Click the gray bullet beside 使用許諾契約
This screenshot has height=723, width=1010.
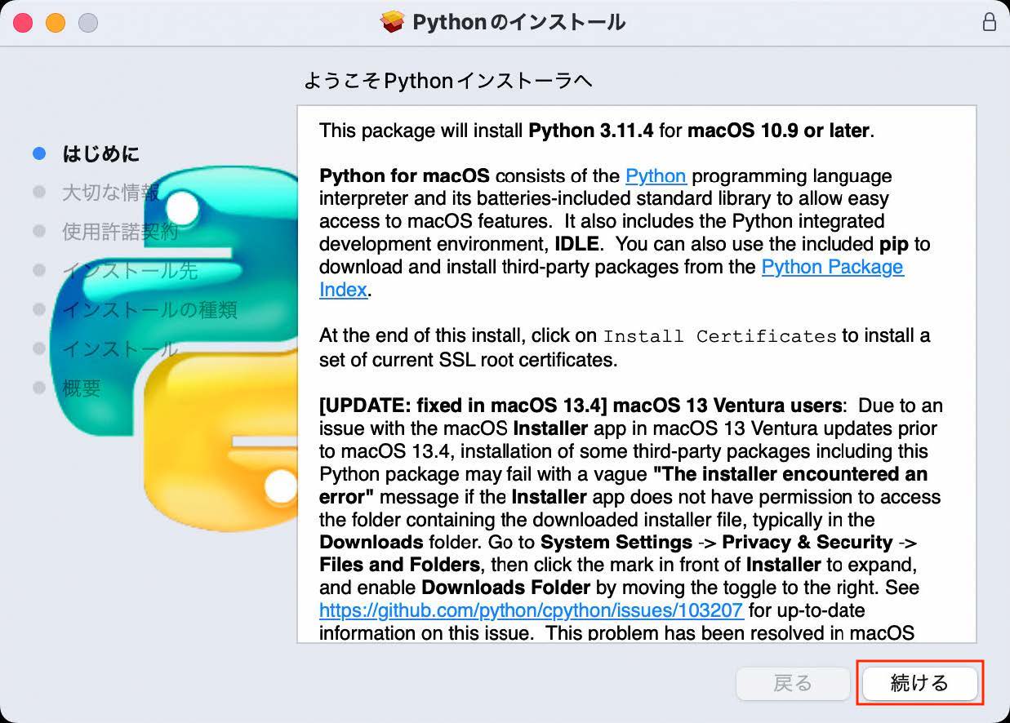[38, 232]
